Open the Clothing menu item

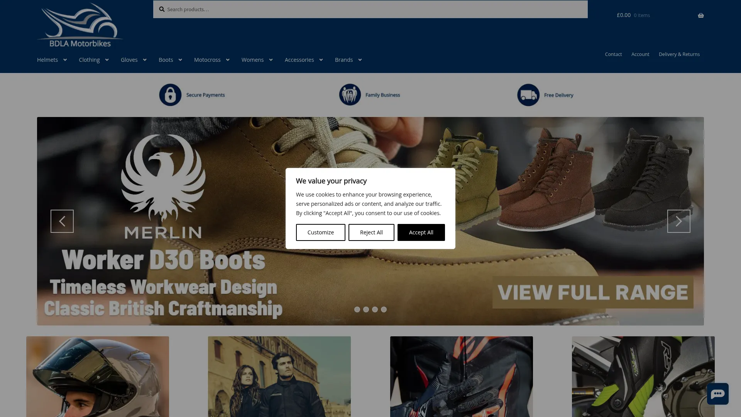click(89, 60)
